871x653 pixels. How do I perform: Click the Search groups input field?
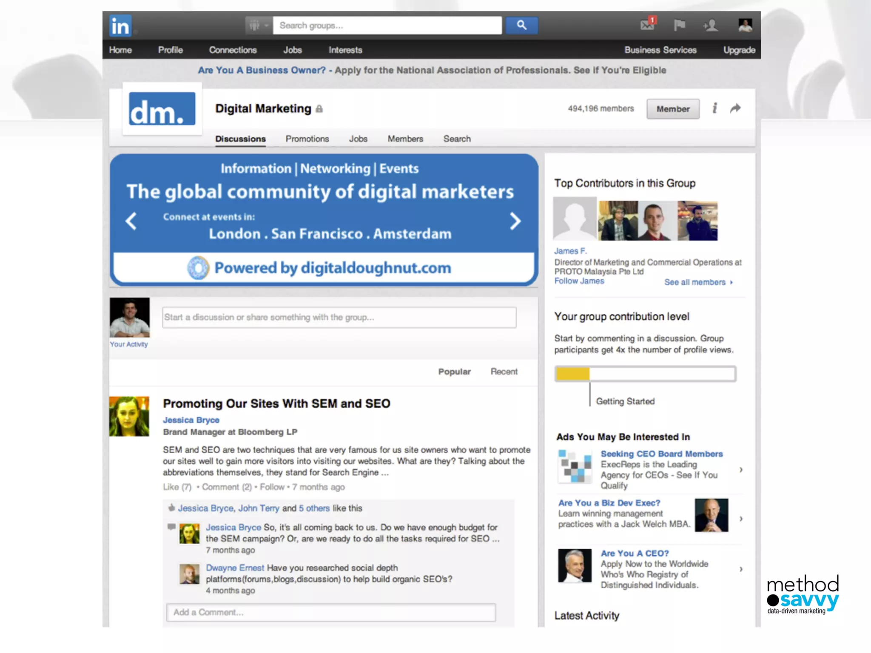tap(387, 26)
